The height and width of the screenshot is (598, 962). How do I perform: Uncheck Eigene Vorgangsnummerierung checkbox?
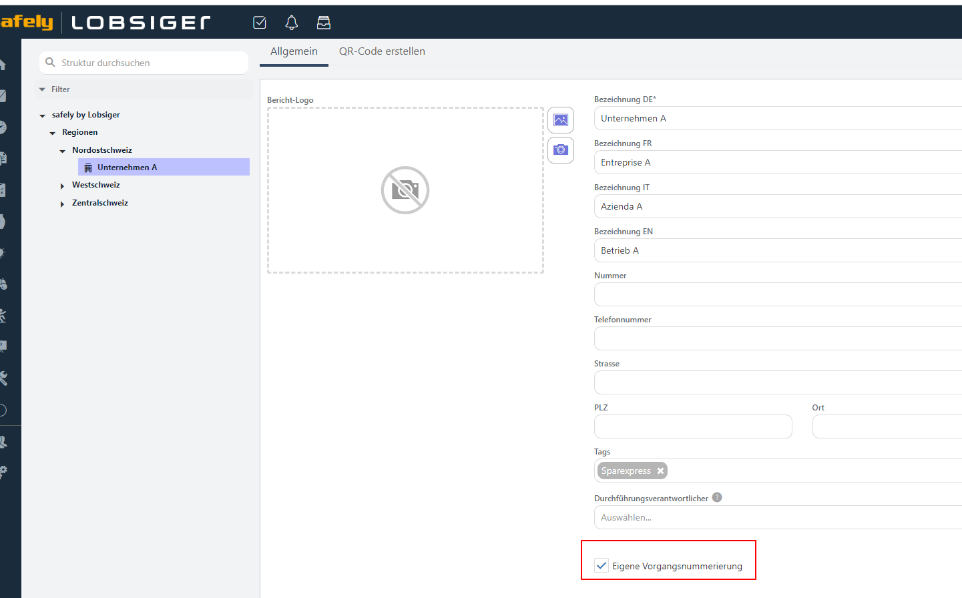[x=602, y=565]
